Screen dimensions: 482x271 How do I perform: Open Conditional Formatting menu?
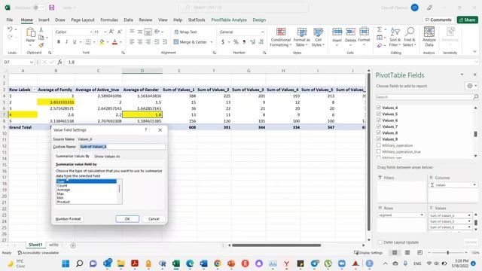(280, 37)
